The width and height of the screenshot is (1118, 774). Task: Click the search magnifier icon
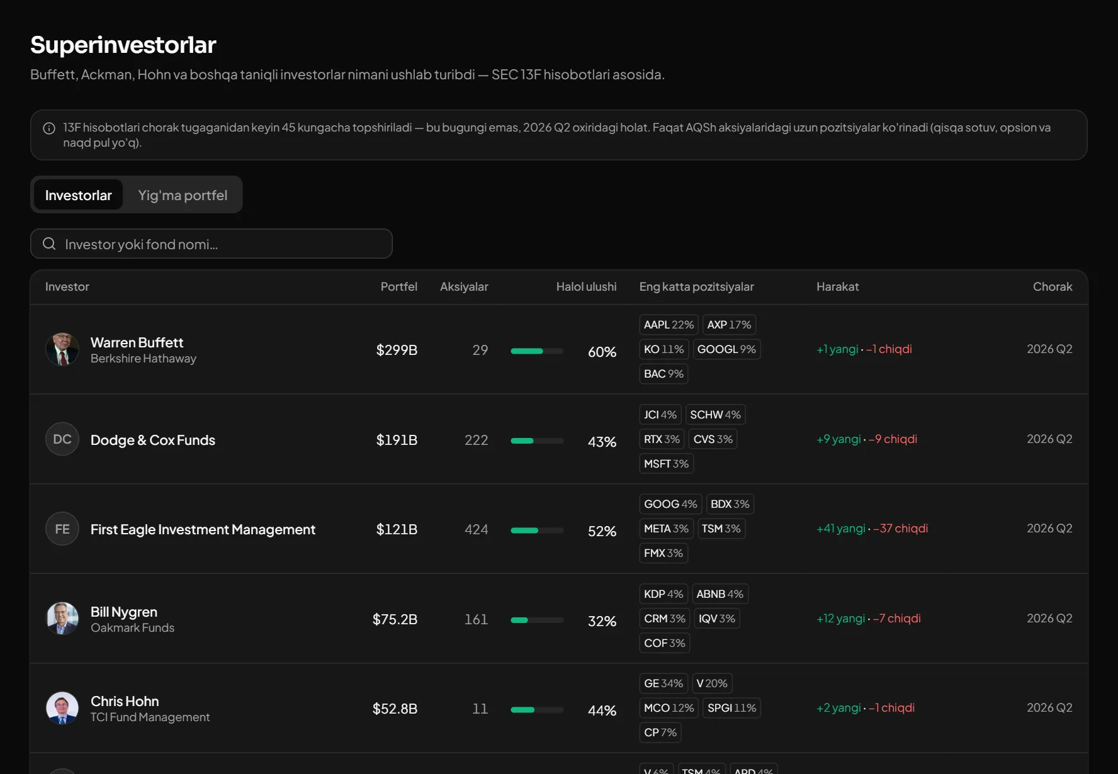[x=49, y=244]
